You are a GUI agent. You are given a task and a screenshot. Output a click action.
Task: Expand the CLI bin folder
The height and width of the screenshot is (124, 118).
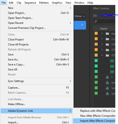pos(102,39)
